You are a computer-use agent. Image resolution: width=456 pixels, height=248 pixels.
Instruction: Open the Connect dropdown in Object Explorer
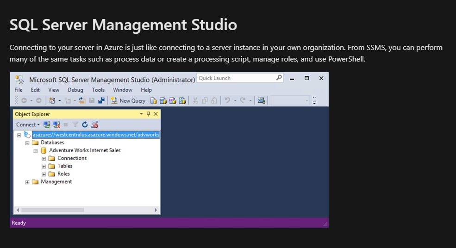click(28, 125)
